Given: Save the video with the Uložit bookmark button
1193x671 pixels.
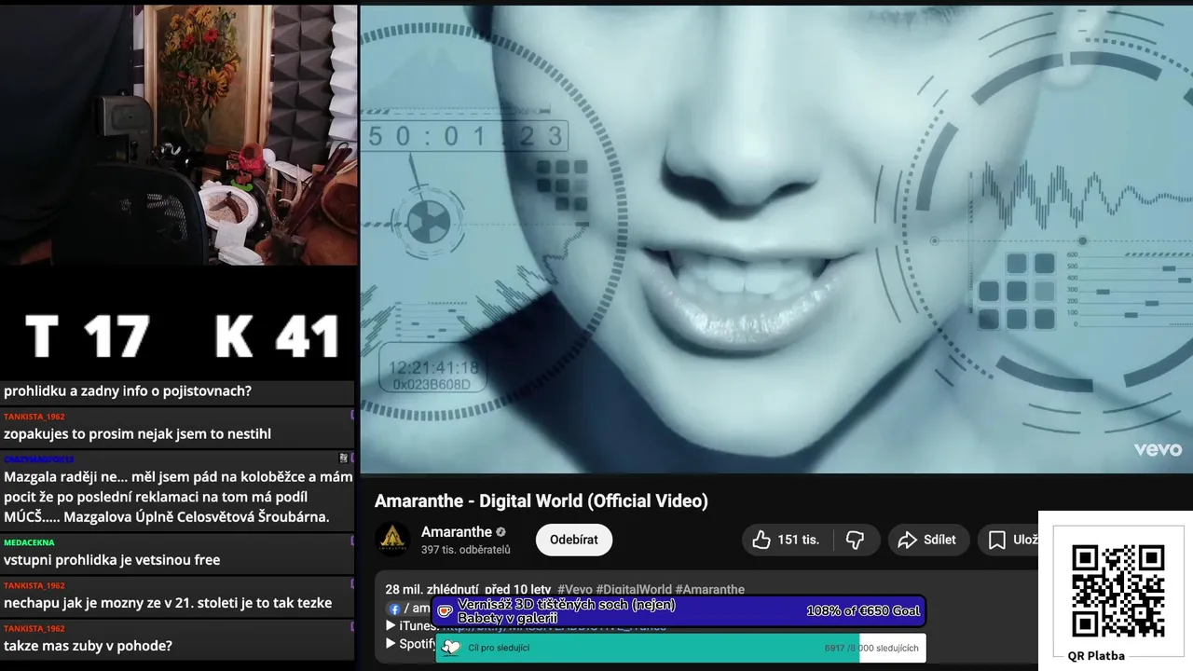Looking at the screenshot, I should [1010, 540].
